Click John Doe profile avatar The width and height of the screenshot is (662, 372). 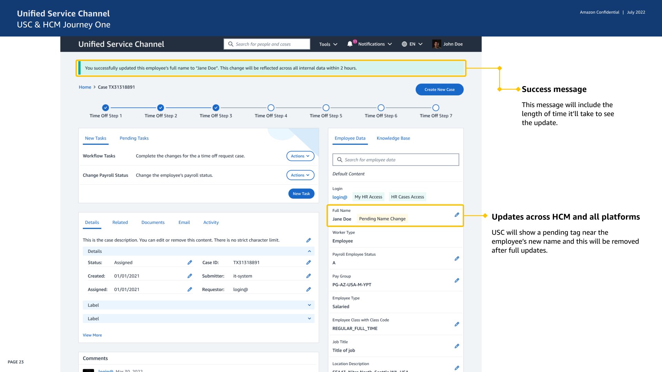point(437,44)
